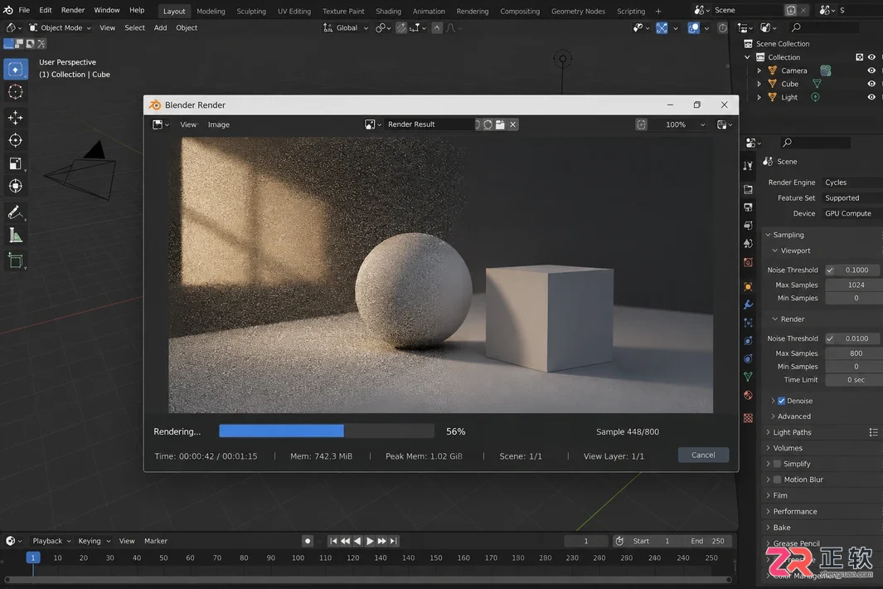
Task: Select the Add Cube tool
Action: (x=16, y=261)
